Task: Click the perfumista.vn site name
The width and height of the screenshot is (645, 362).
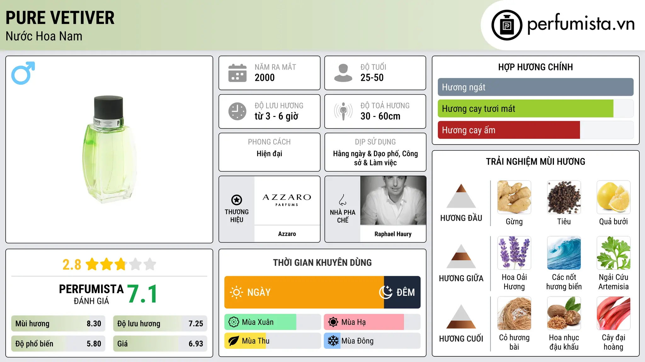Action: pyautogui.click(x=581, y=24)
